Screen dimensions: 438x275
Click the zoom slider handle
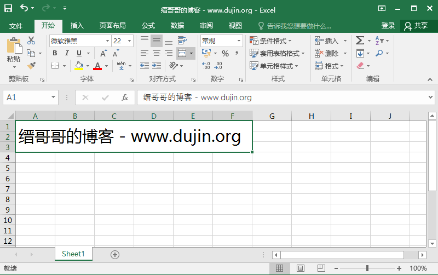[367, 268]
